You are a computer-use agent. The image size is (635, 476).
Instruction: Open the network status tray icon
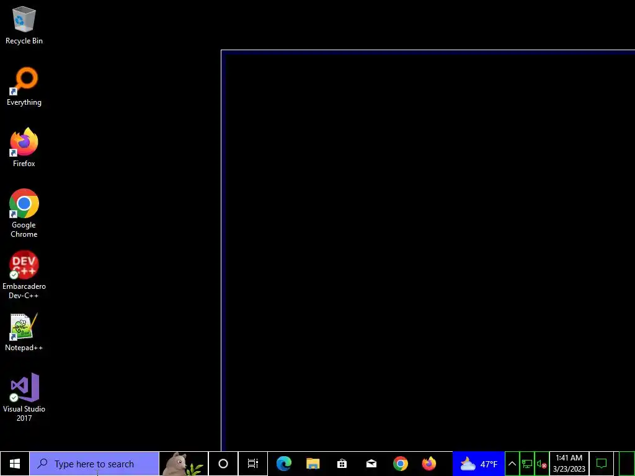click(x=527, y=464)
